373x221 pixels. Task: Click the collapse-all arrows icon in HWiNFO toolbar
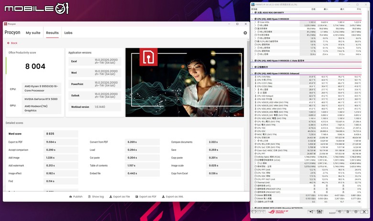262,212
